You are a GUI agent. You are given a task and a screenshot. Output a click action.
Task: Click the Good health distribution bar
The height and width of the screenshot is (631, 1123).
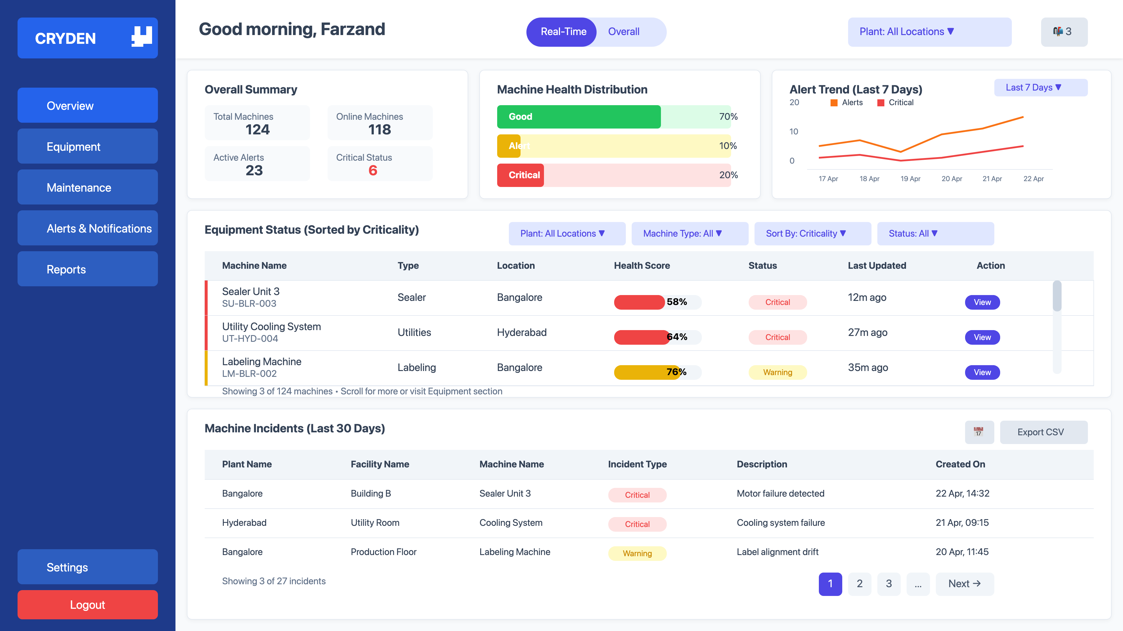pos(614,117)
